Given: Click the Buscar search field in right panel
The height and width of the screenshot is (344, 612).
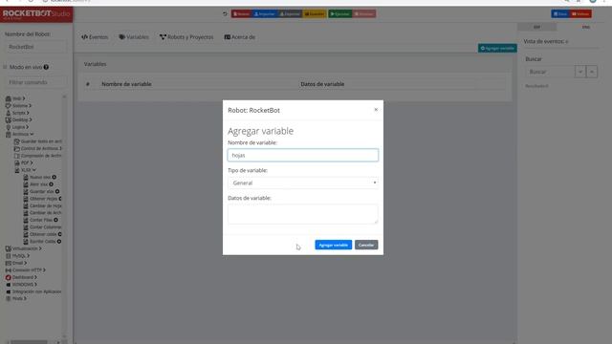Looking at the screenshot, I should (550, 72).
